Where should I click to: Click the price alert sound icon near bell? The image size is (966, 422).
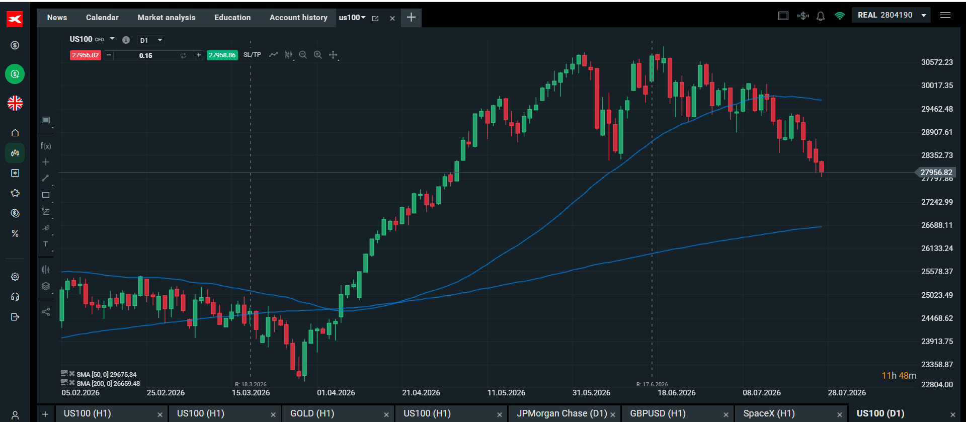point(803,16)
